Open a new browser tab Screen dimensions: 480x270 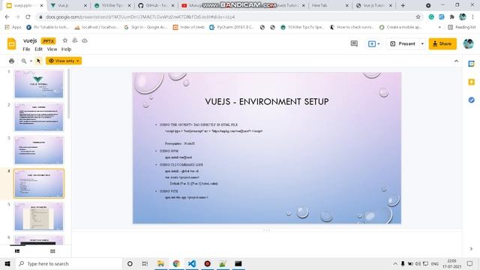pyautogui.click(x=403, y=5)
